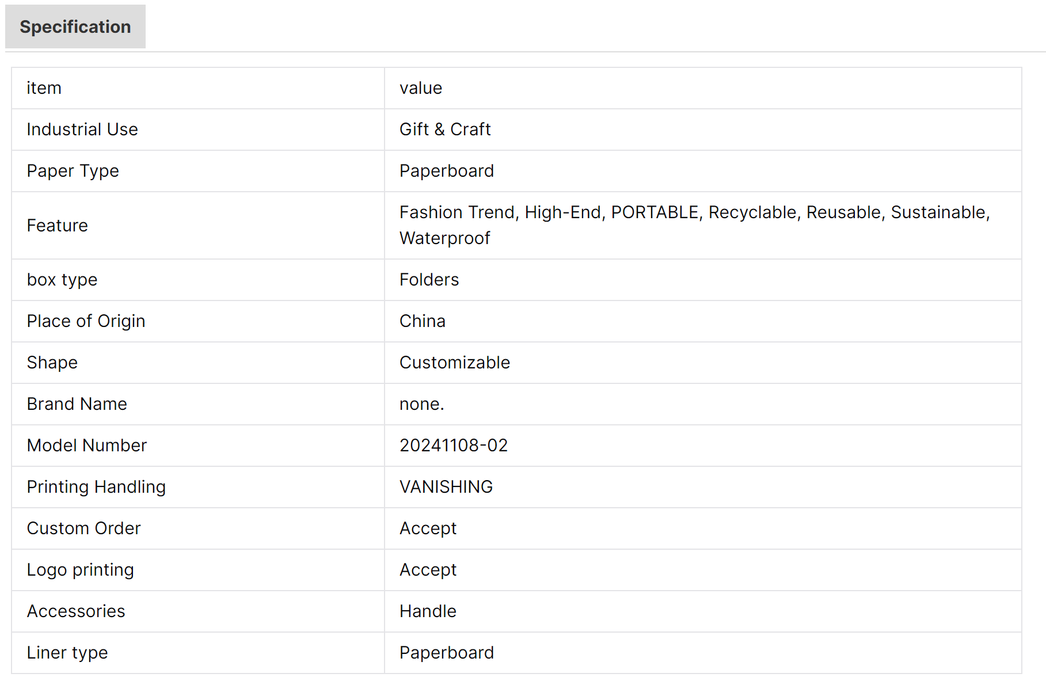Select the Custom Order label

[x=84, y=528]
